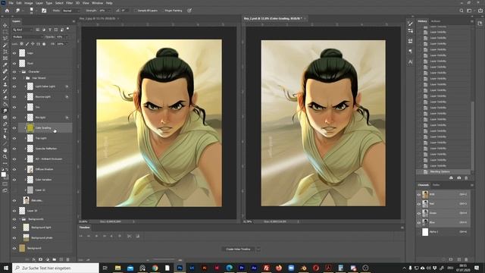The height and width of the screenshot is (273, 485).
Task: Select the Zoom tool
Action: (5, 157)
